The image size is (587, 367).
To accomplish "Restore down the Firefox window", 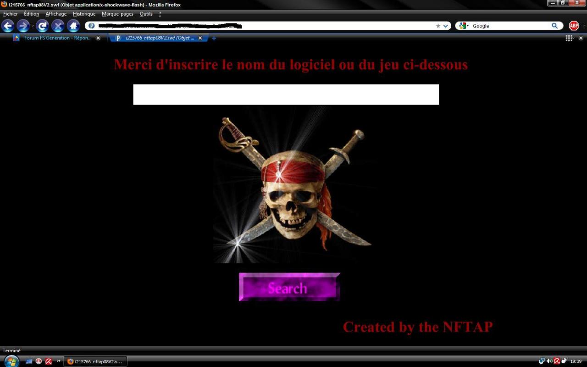I will (563, 3).
